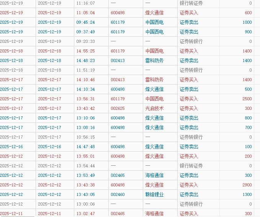Click code 601179 in the 09:45:24 row
Image resolution: width=260 pixels, height=217 pixels.
[x=118, y=22]
